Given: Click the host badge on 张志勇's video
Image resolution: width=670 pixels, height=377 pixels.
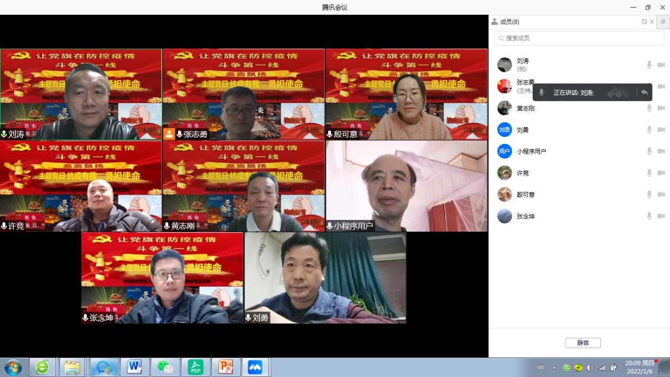Looking at the screenshot, I should point(169,134).
